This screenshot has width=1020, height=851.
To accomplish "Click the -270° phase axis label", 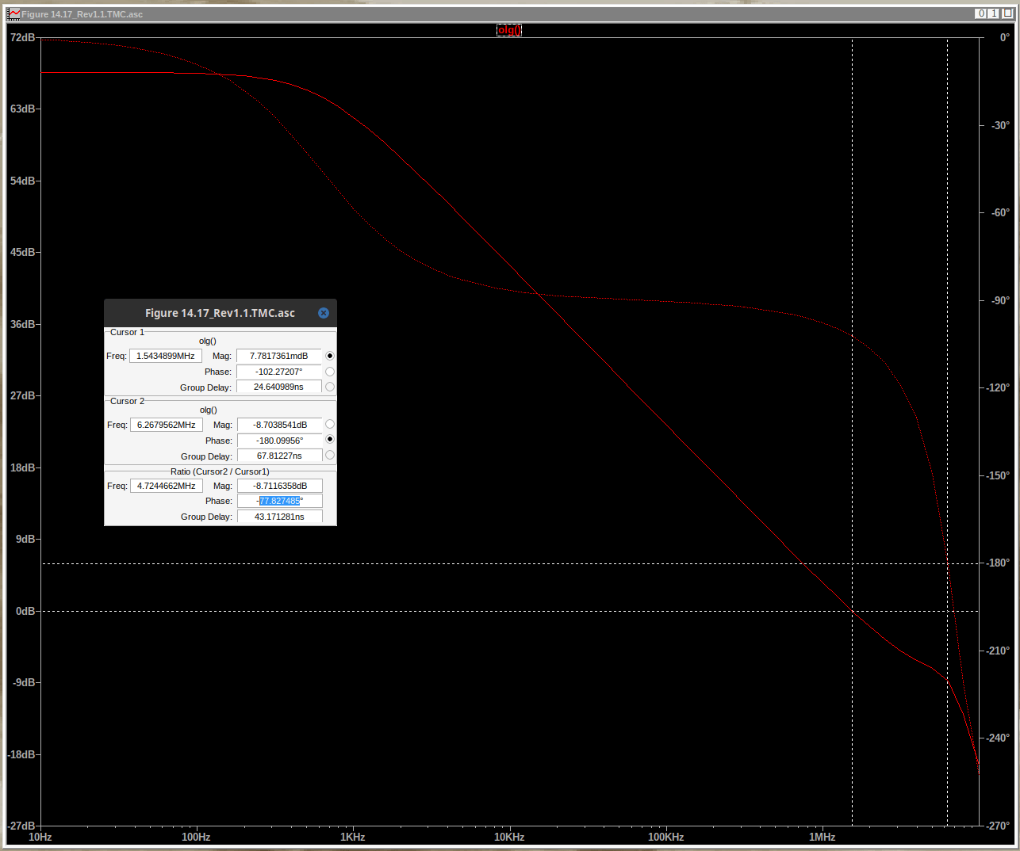I will click(x=998, y=826).
